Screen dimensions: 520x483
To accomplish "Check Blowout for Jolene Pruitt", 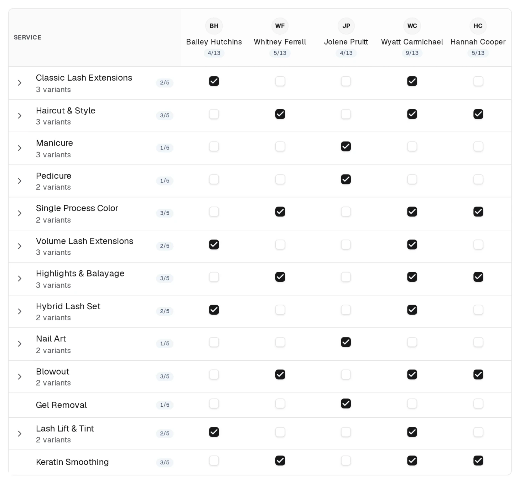I will 346,375.
